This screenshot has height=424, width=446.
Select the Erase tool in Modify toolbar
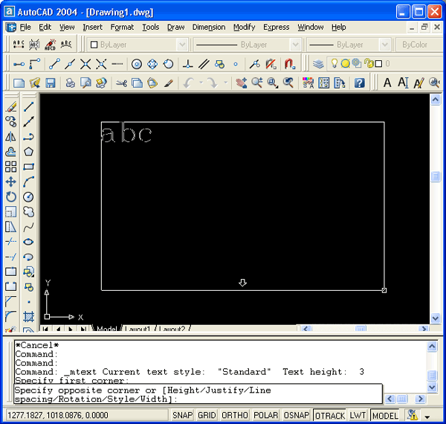point(11,106)
